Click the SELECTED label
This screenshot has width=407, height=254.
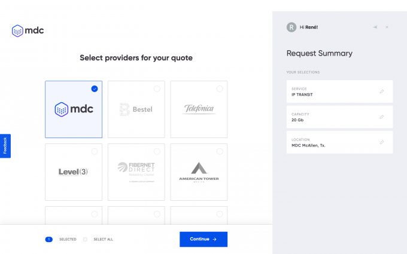pyautogui.click(x=68, y=239)
